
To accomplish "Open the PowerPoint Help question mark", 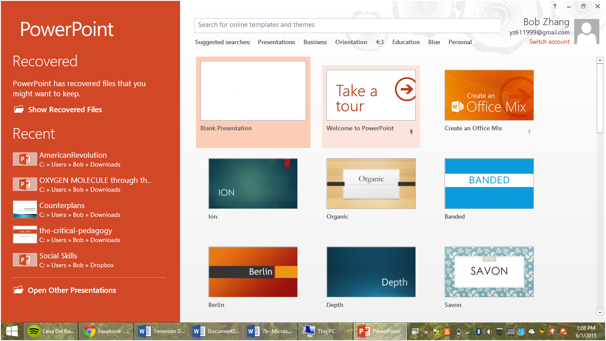I will tap(555, 6).
